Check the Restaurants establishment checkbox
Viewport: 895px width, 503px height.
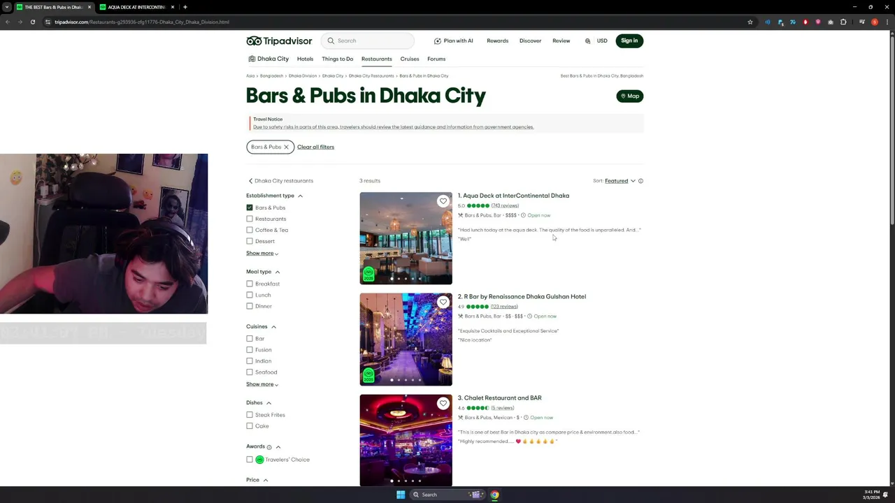point(250,219)
